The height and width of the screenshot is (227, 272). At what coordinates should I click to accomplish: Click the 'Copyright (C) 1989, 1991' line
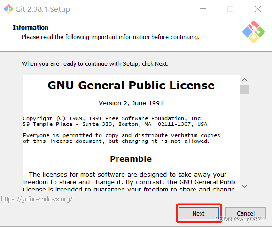point(113,118)
